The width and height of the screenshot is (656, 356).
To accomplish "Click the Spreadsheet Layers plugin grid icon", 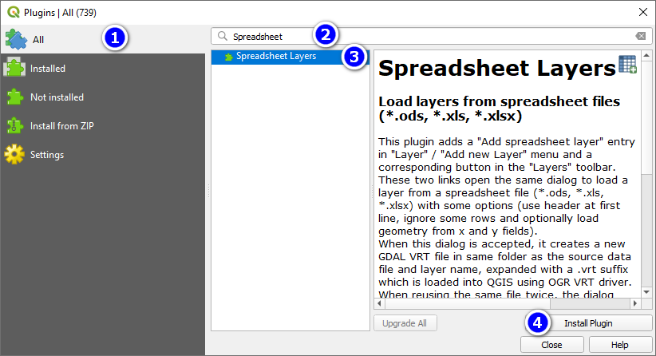I will pyautogui.click(x=627, y=64).
